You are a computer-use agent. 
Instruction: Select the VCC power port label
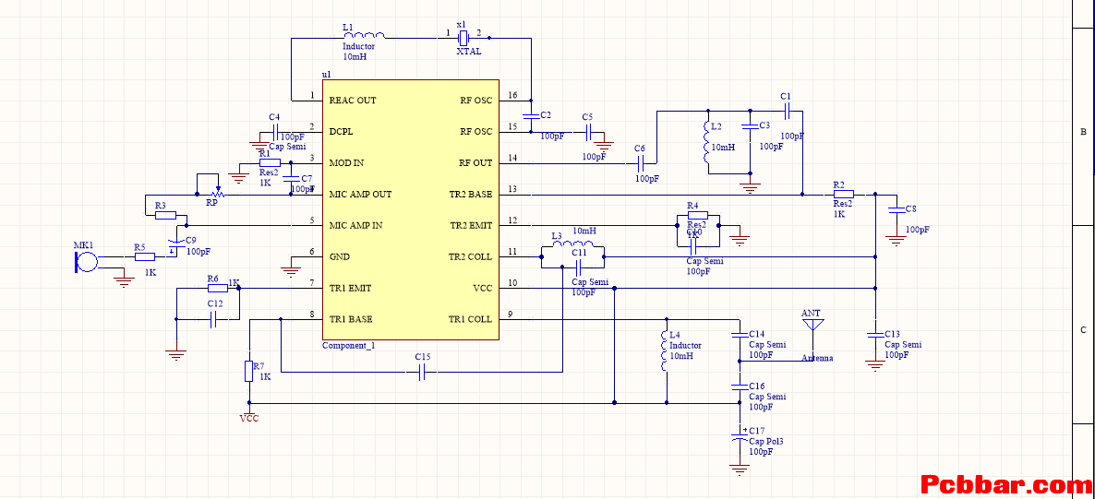coord(248,419)
